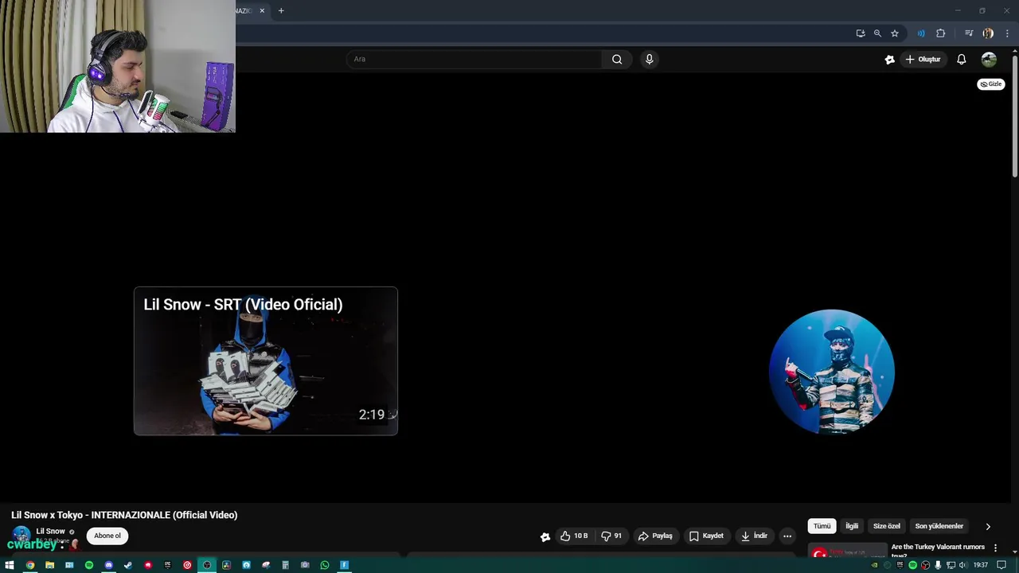
Task: Activate voice search microphone icon
Action: pos(650,59)
